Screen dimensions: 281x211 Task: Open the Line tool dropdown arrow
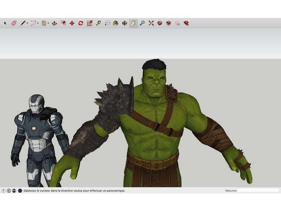point(27,23)
